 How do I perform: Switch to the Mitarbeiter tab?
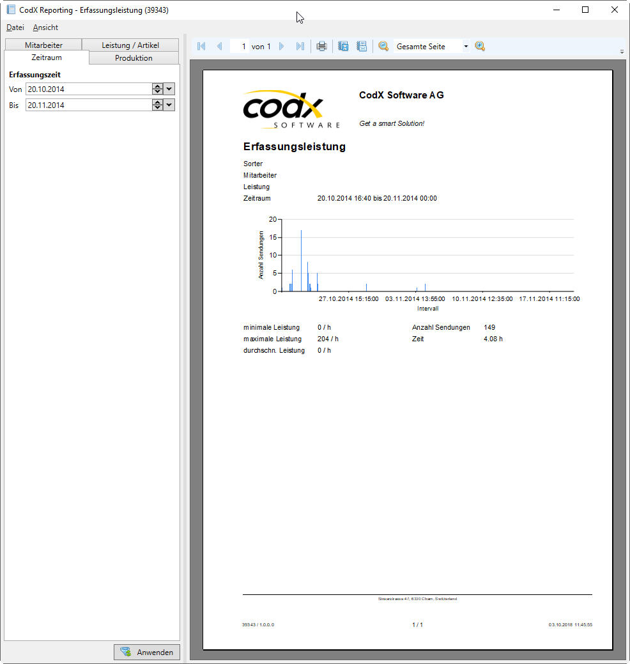tap(43, 45)
